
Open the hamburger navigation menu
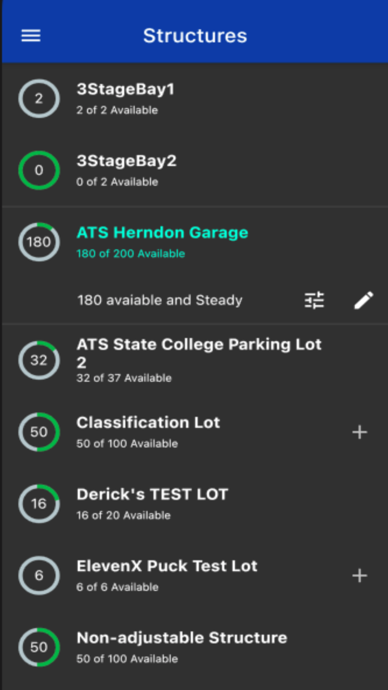pyautogui.click(x=30, y=35)
